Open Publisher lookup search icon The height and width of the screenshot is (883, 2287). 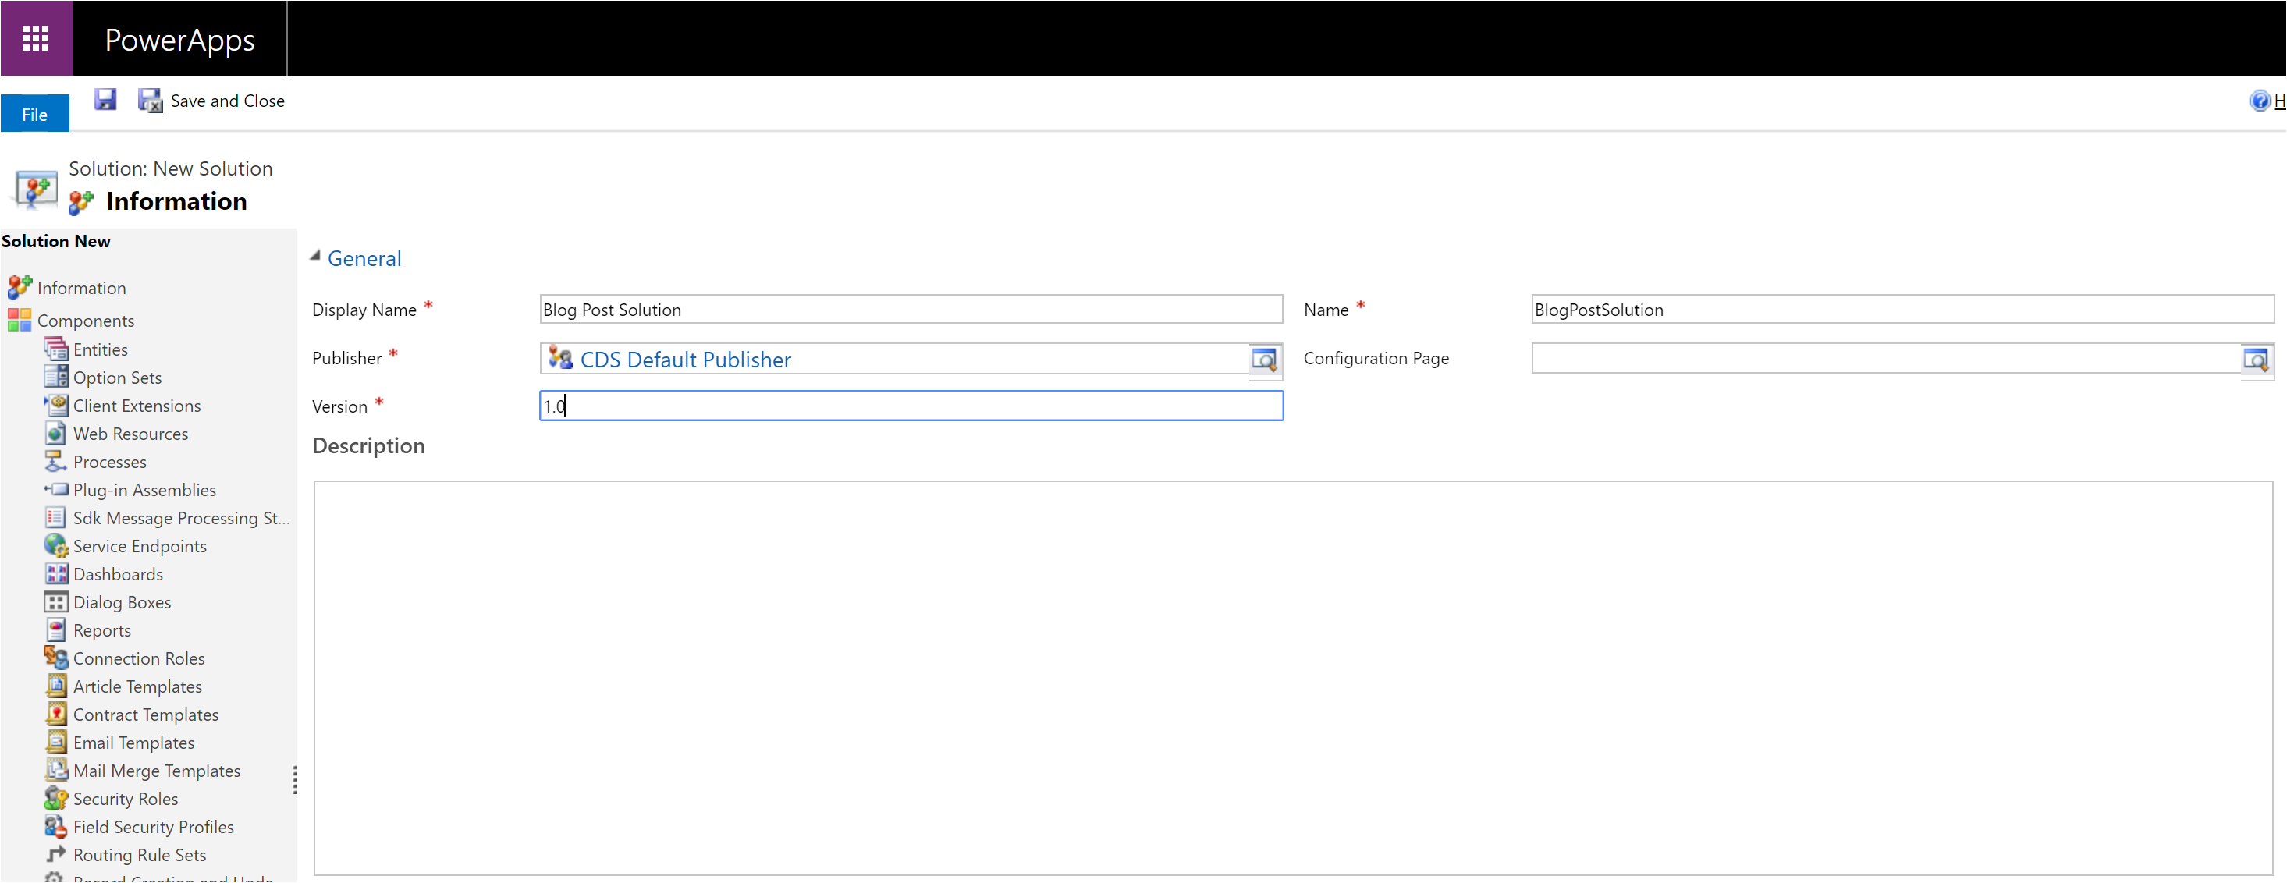point(1263,360)
